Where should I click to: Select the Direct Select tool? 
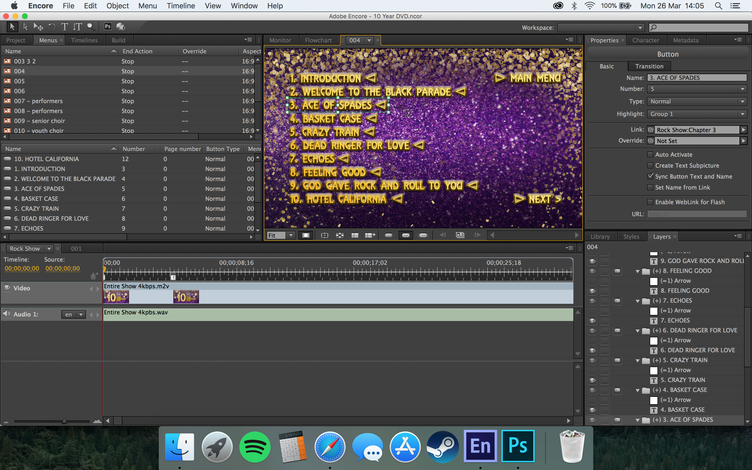tap(25, 27)
